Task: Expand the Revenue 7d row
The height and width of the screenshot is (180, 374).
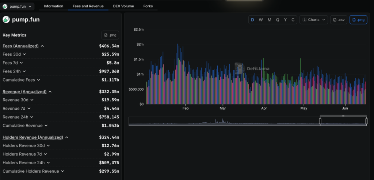Action: 29,109
